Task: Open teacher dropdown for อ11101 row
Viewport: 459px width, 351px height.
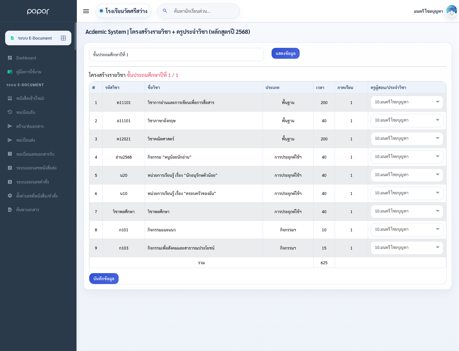Action: [407, 121]
